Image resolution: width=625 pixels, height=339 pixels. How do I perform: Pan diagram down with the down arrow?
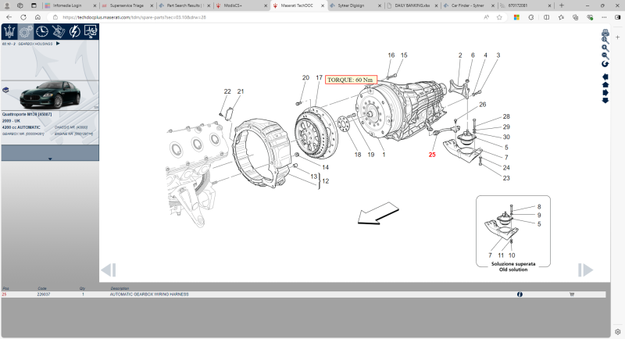click(x=605, y=101)
